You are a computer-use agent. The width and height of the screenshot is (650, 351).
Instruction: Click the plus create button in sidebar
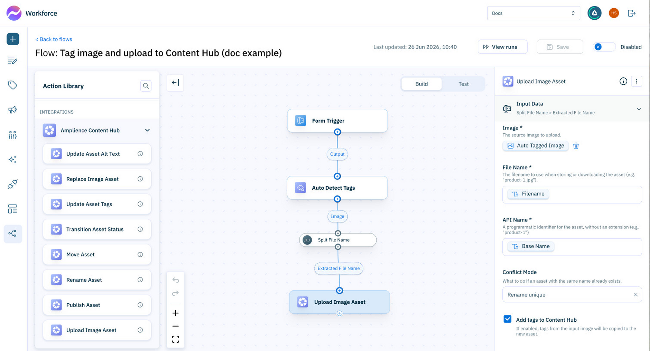pyautogui.click(x=13, y=39)
